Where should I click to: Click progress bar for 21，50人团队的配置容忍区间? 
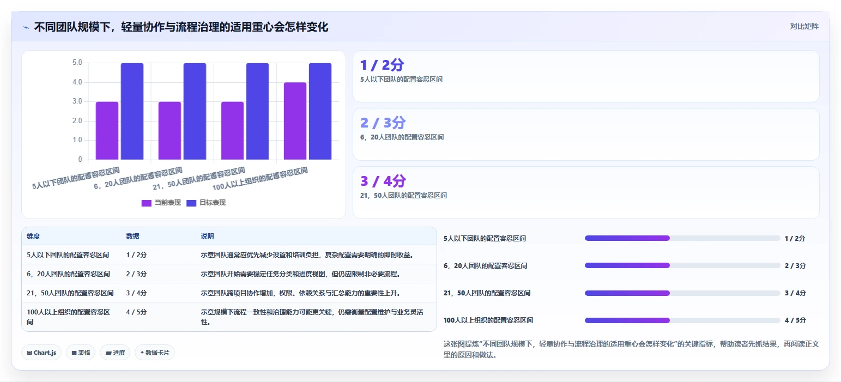(x=682, y=293)
